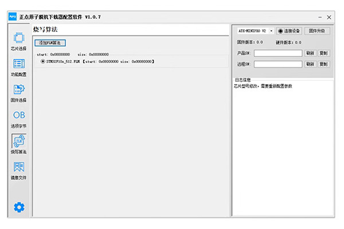Select the 烧写算法 flash algorithm page

point(19,144)
